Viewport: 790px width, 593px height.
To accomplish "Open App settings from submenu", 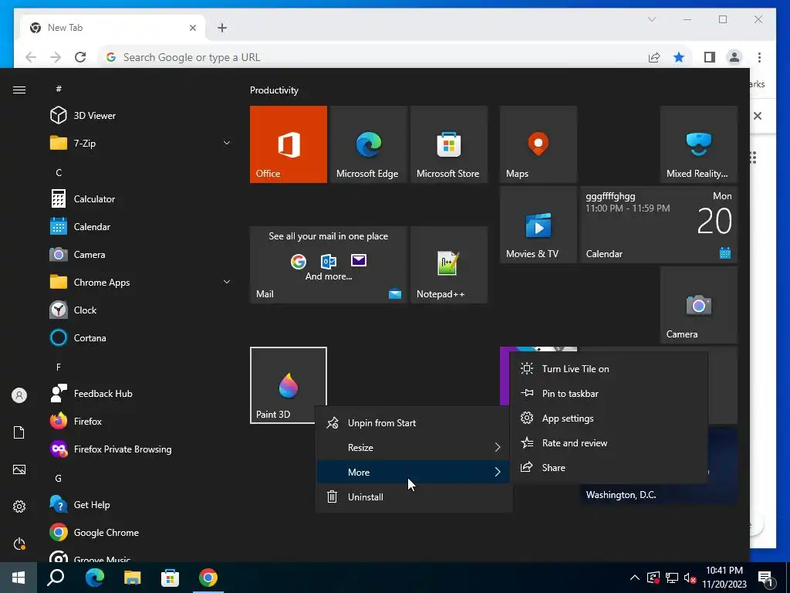I will [609, 418].
